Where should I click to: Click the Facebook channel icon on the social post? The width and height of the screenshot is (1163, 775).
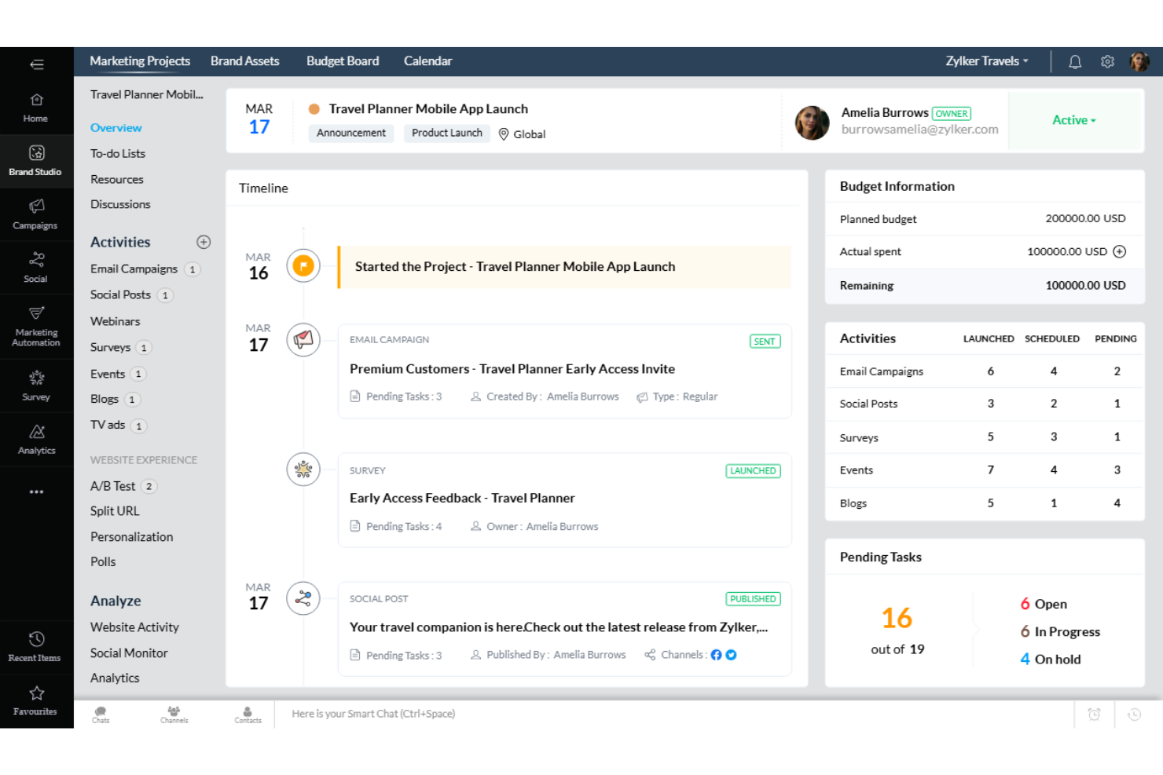pos(716,654)
